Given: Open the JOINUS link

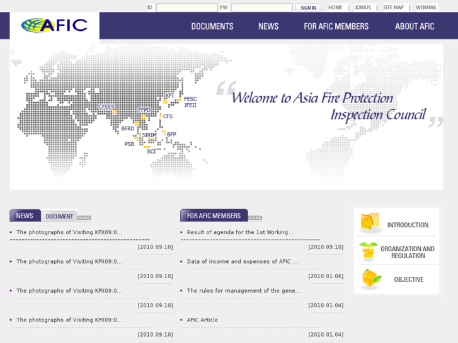Looking at the screenshot, I should pos(363,8).
